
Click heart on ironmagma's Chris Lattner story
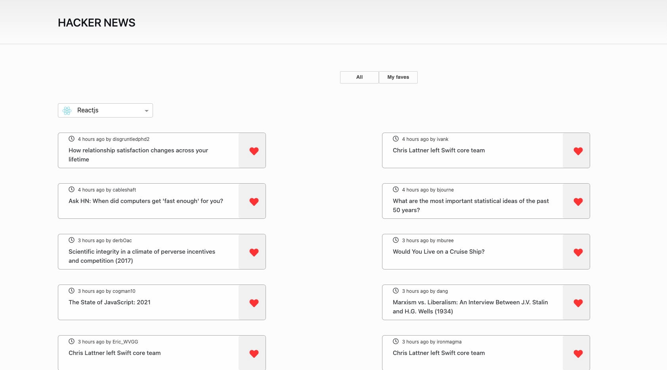[x=578, y=353]
